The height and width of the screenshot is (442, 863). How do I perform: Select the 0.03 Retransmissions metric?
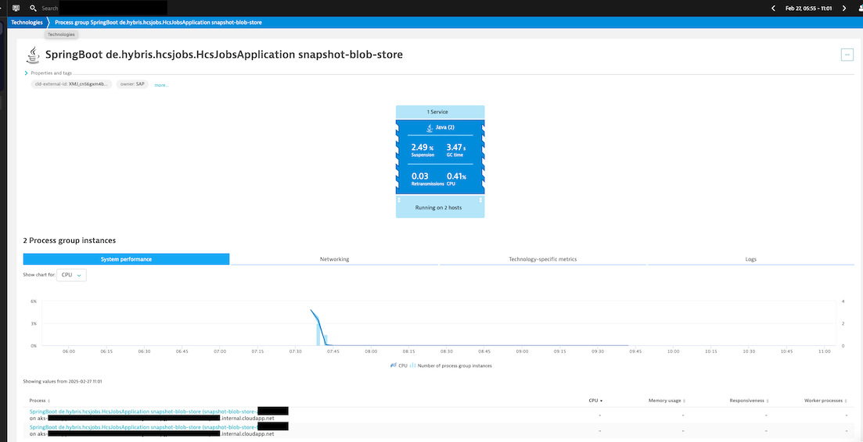tap(427, 179)
